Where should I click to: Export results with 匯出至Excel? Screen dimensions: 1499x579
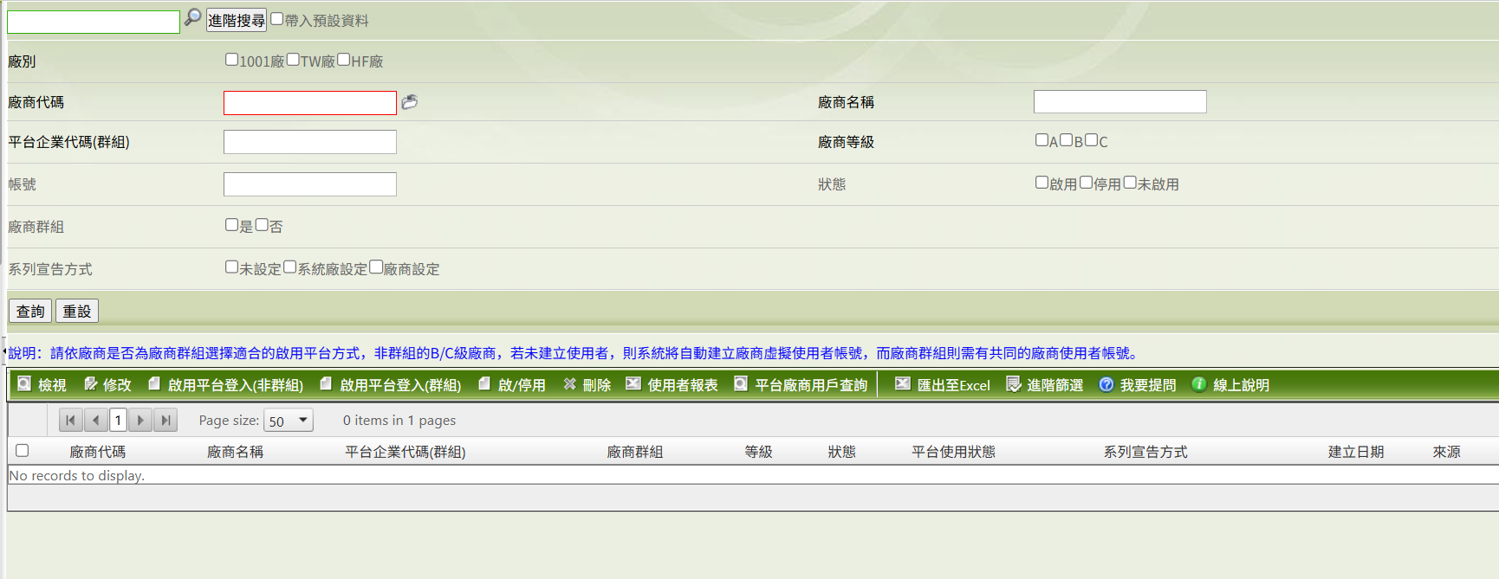(942, 384)
